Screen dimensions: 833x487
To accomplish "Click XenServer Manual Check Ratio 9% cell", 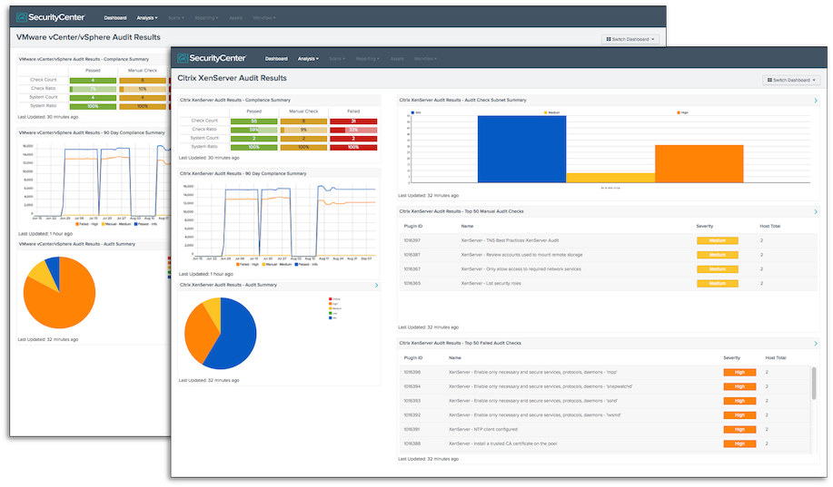I will (304, 130).
